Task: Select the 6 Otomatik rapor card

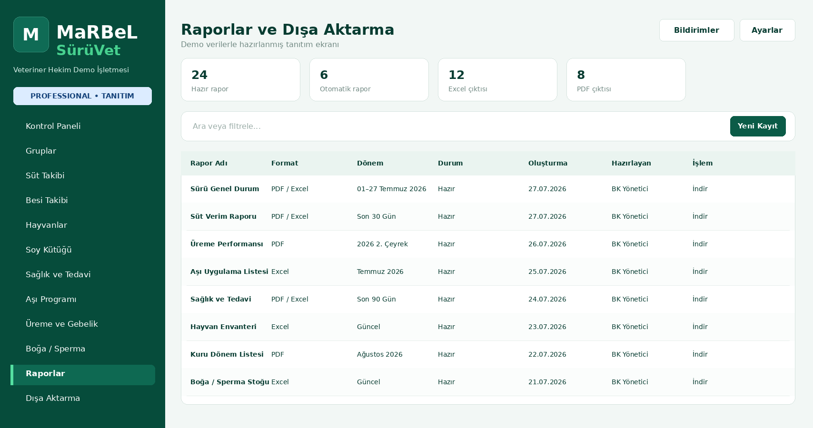Action: pyautogui.click(x=369, y=79)
